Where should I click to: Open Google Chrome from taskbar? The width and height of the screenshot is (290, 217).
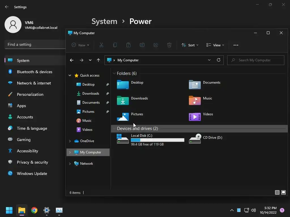[34, 210]
